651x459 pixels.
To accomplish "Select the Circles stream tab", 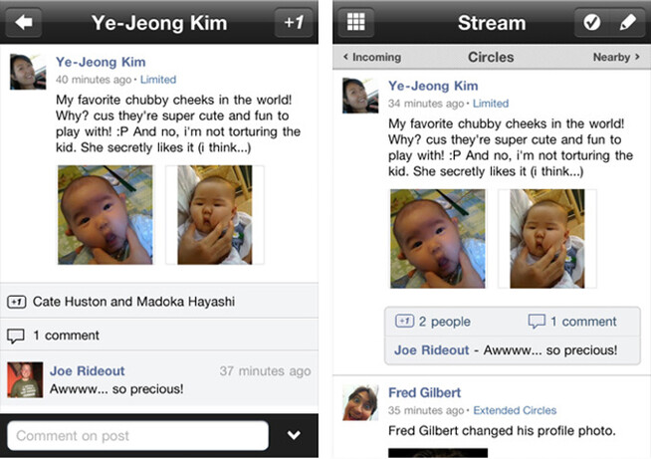I will [491, 57].
